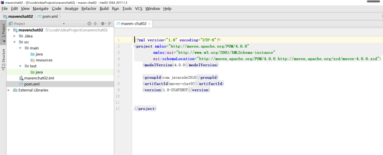
Task: Collapse the mavenchat02 root tree node
Action: click(x=9, y=30)
